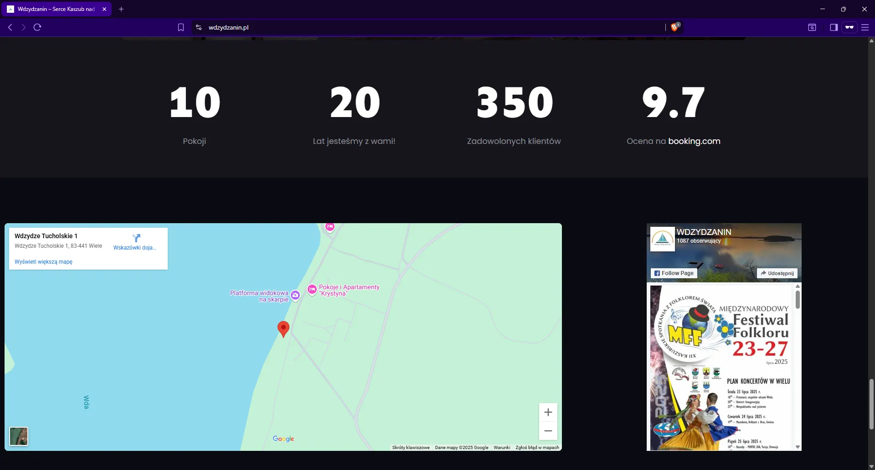Bookmark the wdzydzanin.pl page

[x=180, y=27]
